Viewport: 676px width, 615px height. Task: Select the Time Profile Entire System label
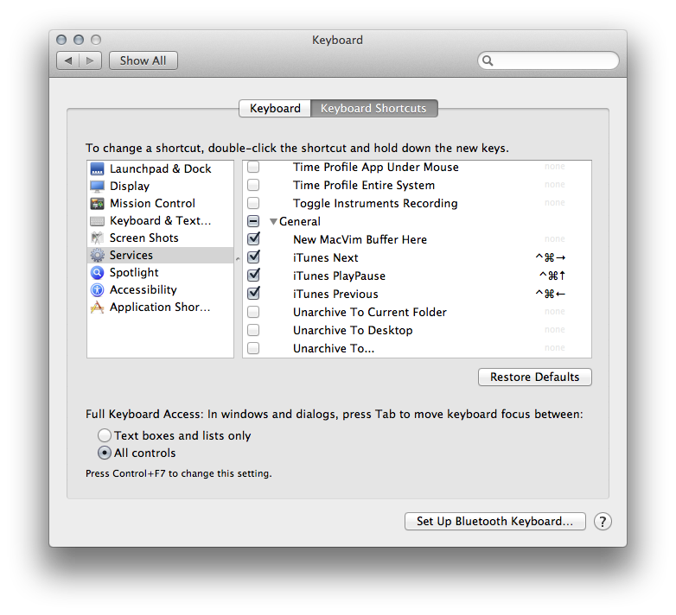click(364, 185)
